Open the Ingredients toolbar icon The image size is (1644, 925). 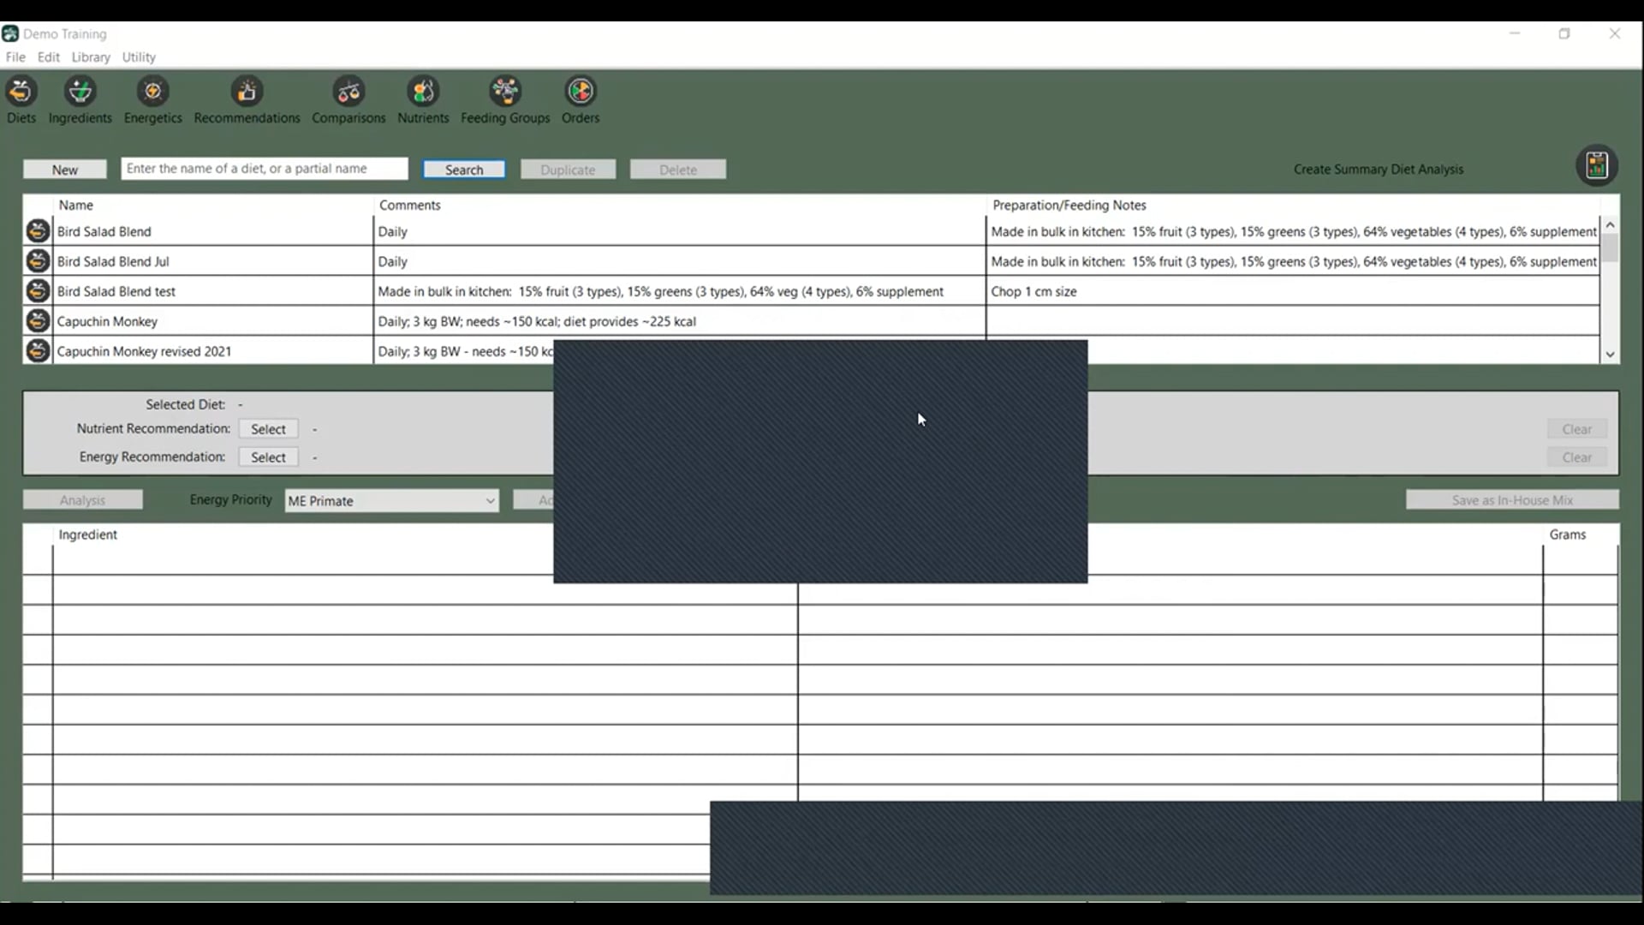point(80,92)
